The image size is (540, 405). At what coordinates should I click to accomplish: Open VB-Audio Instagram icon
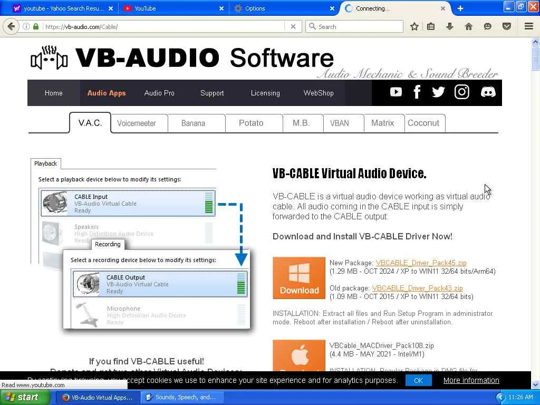(462, 92)
